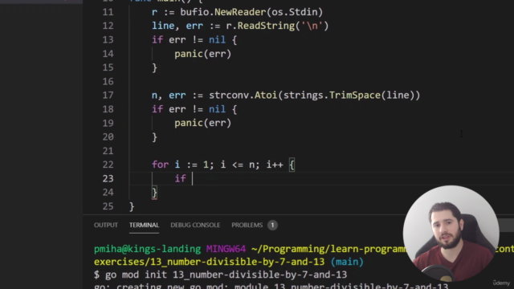Click line number 11 in the gutter

coord(108,12)
